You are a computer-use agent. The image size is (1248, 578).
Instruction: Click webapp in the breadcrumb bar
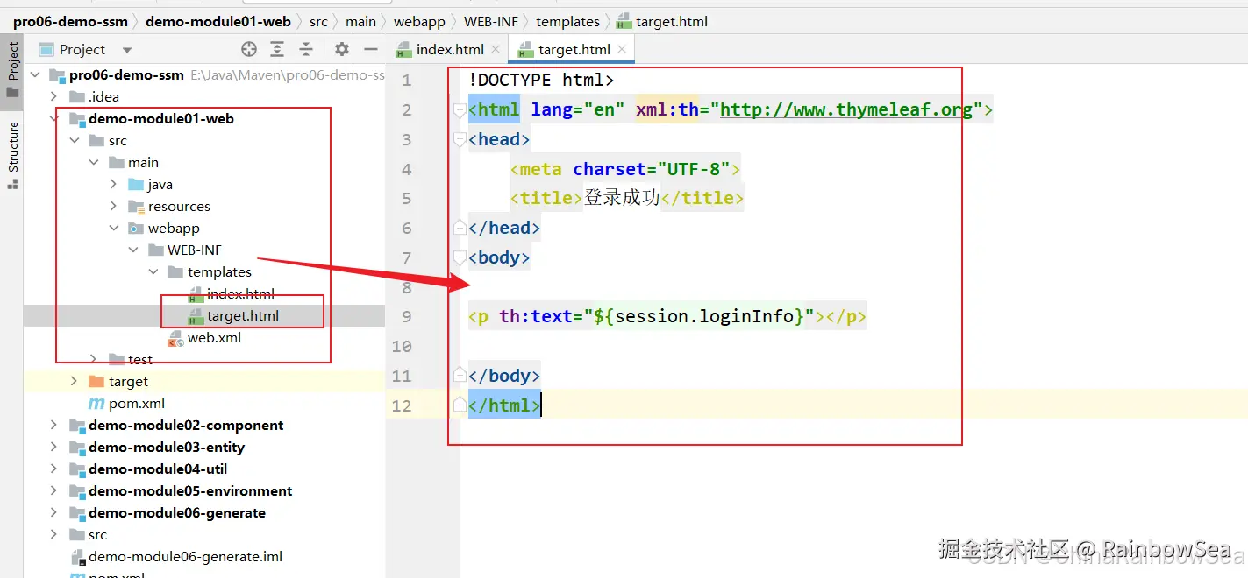click(x=419, y=21)
